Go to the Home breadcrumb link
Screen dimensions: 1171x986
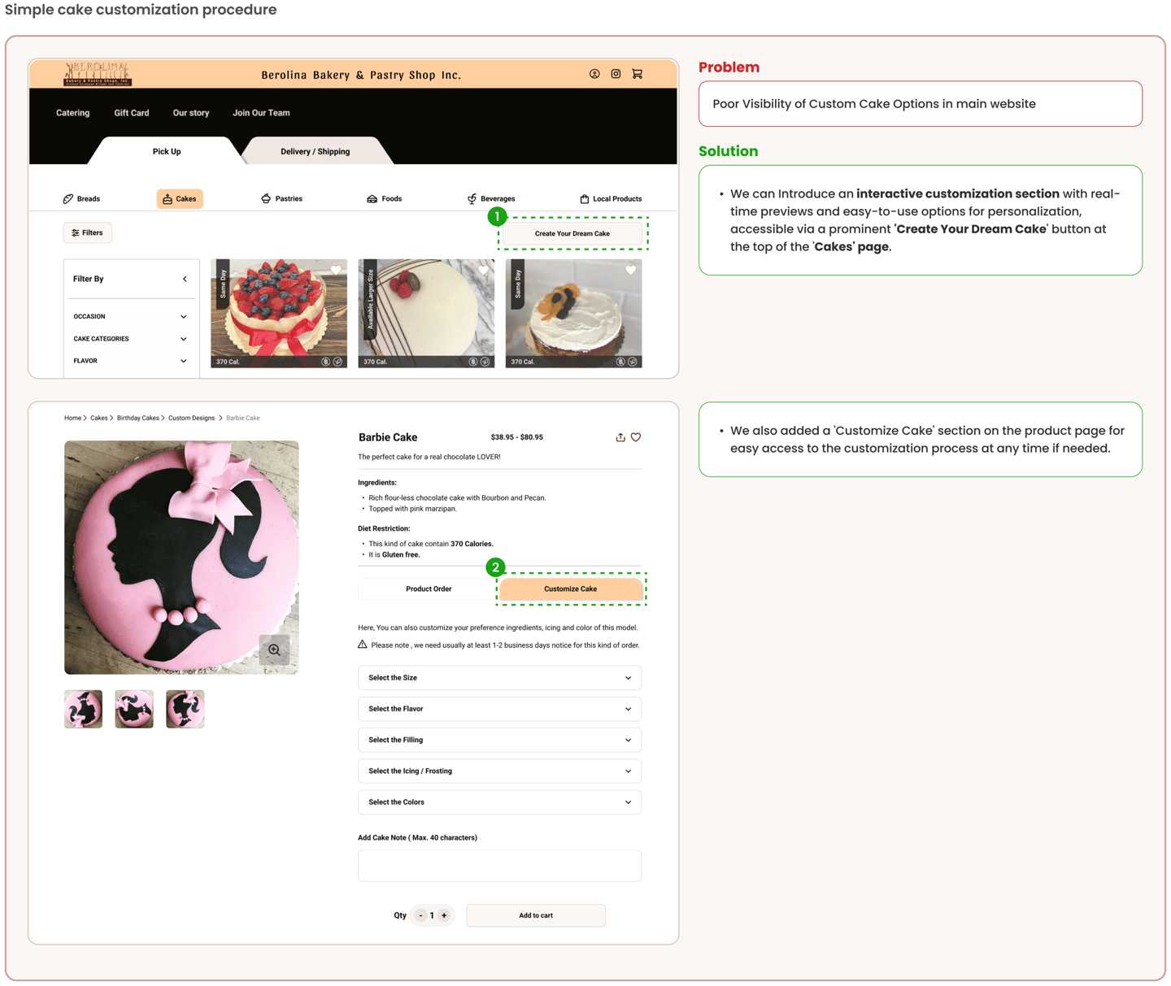click(x=73, y=418)
